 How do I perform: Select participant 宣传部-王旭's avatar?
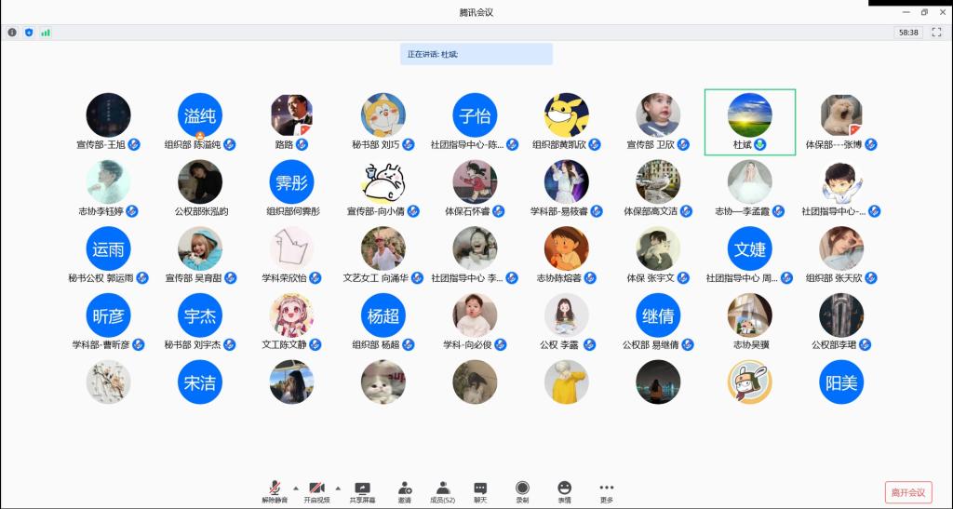(x=108, y=115)
